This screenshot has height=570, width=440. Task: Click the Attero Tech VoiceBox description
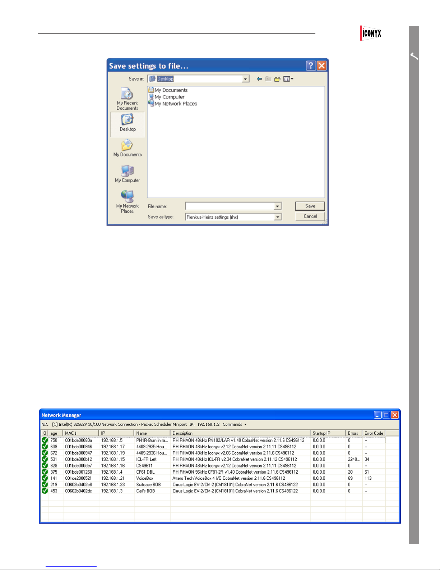tap(229, 478)
